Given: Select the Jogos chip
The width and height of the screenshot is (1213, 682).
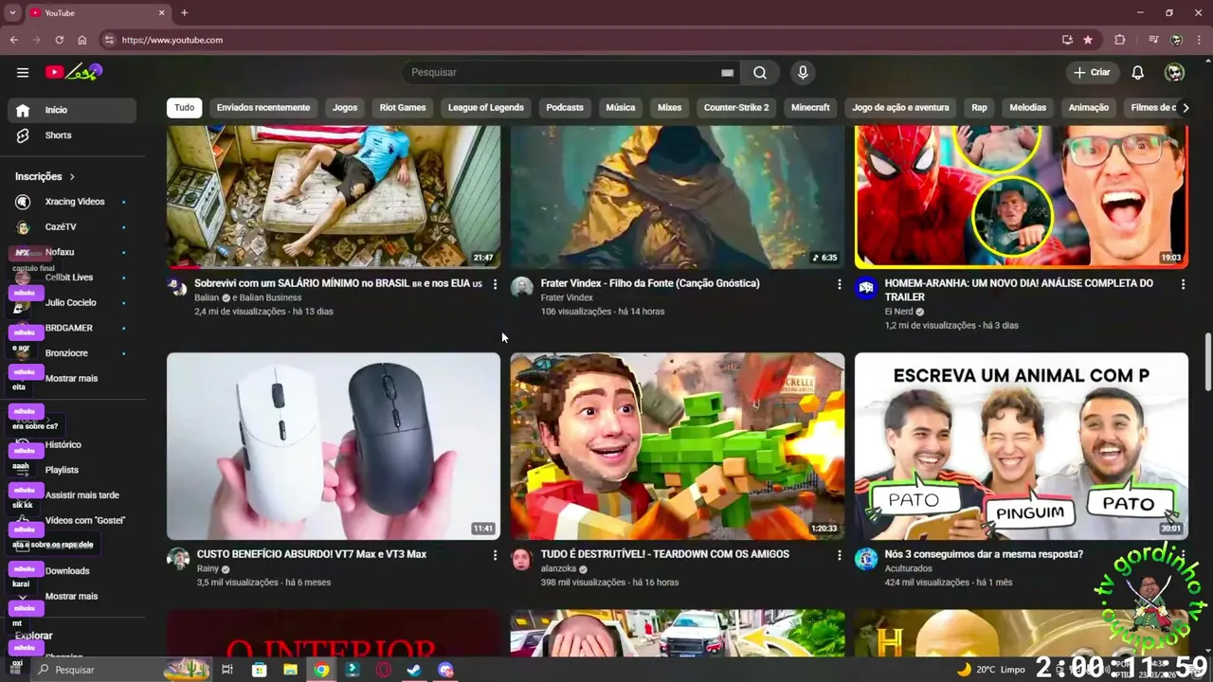Looking at the screenshot, I should (345, 107).
